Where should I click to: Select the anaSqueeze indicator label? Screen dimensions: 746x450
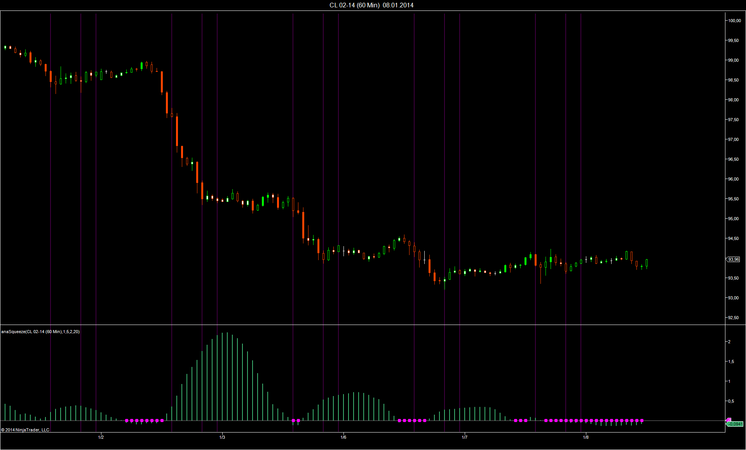pyautogui.click(x=40, y=332)
